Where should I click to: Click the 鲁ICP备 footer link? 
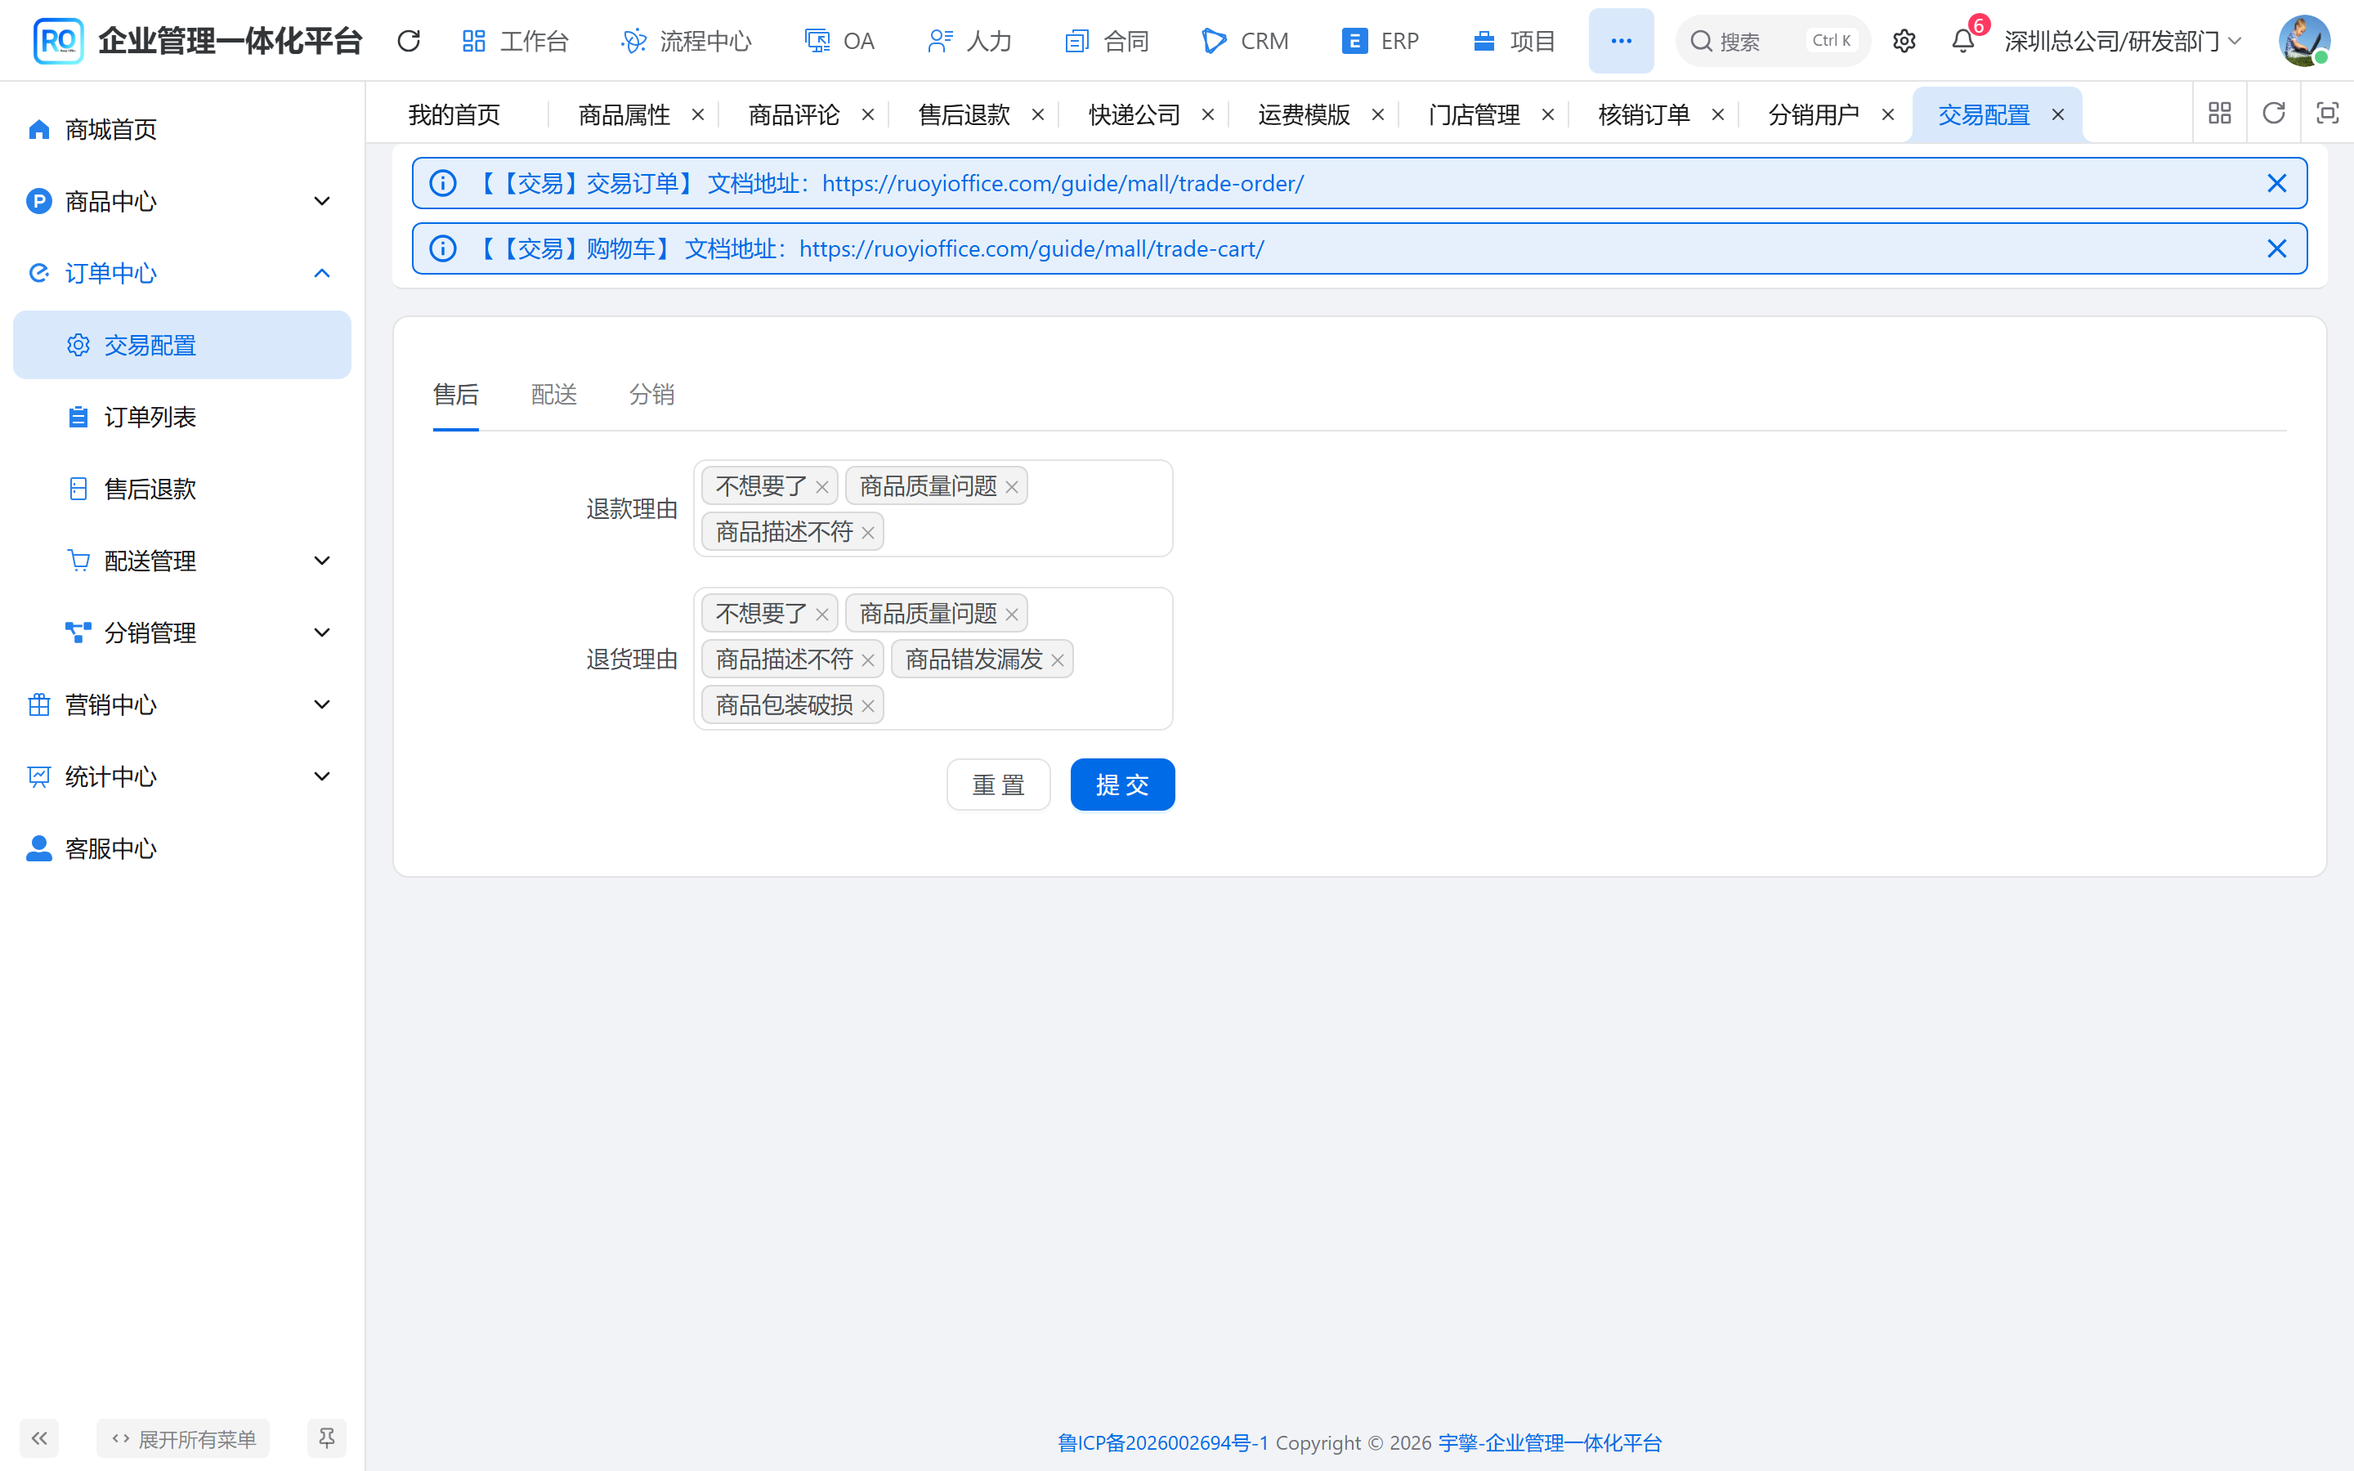1162,1442
